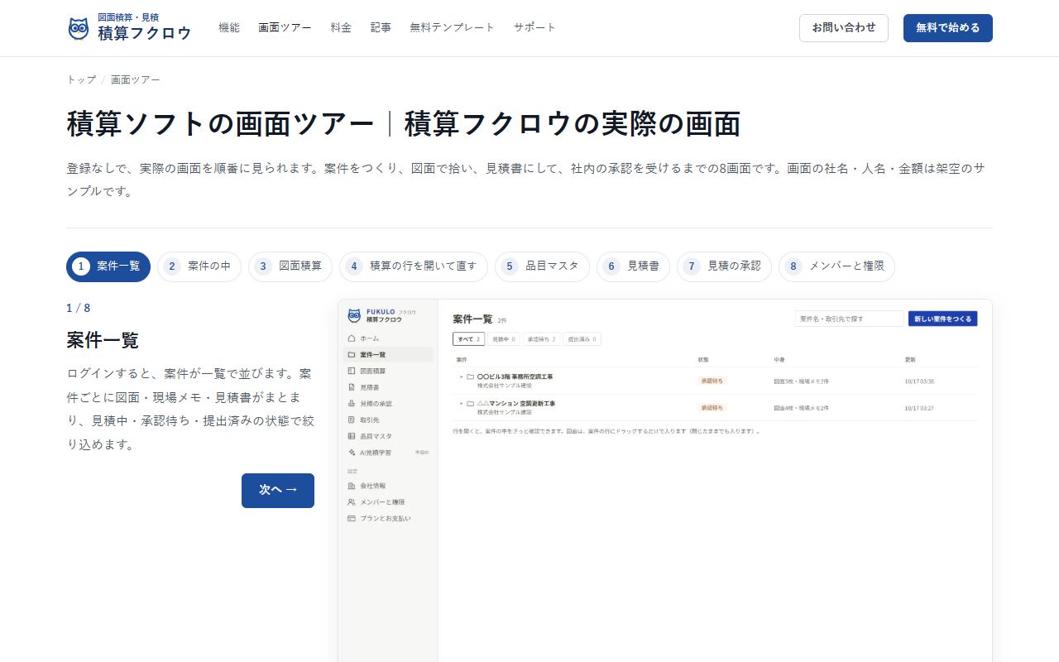1059x662 pixels.
Task: Click the 10/17 03:38 updated time
Action: [x=919, y=381]
